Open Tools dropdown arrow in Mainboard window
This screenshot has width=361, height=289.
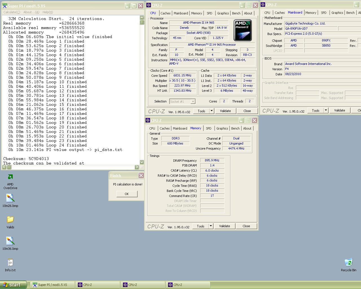326,110
